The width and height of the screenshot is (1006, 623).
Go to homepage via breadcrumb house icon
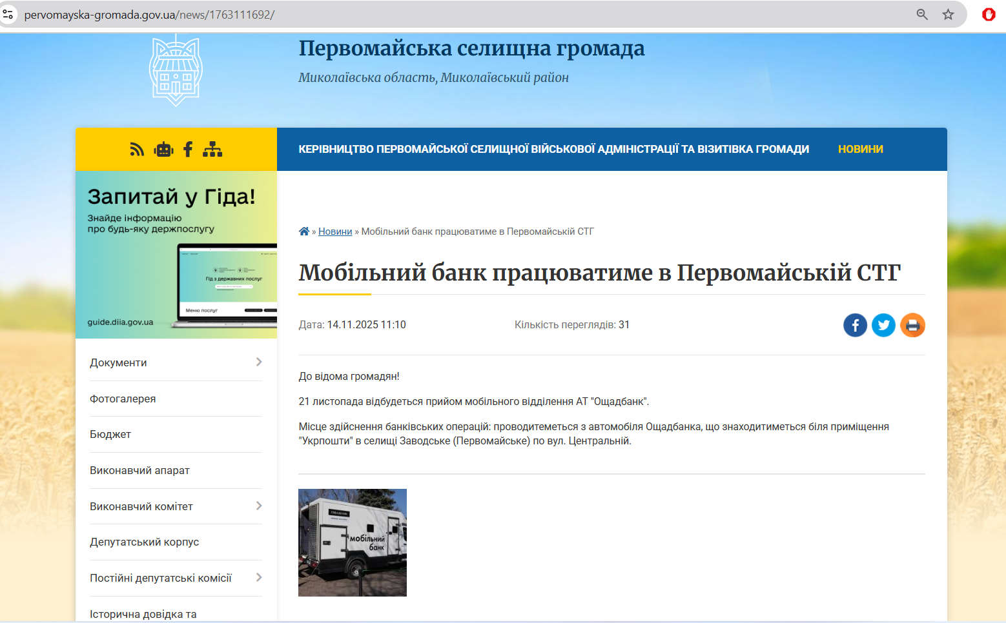[304, 232]
